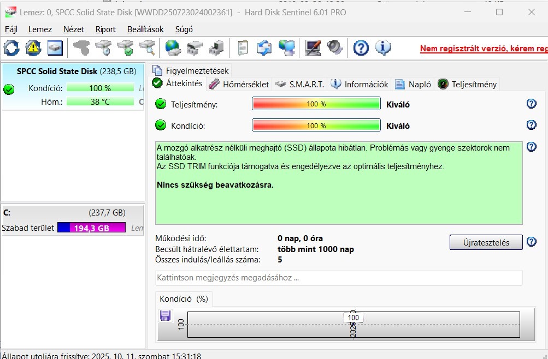Click the monitor with pen configuration icon
The width and height of the screenshot is (548, 359).
(x=313, y=48)
